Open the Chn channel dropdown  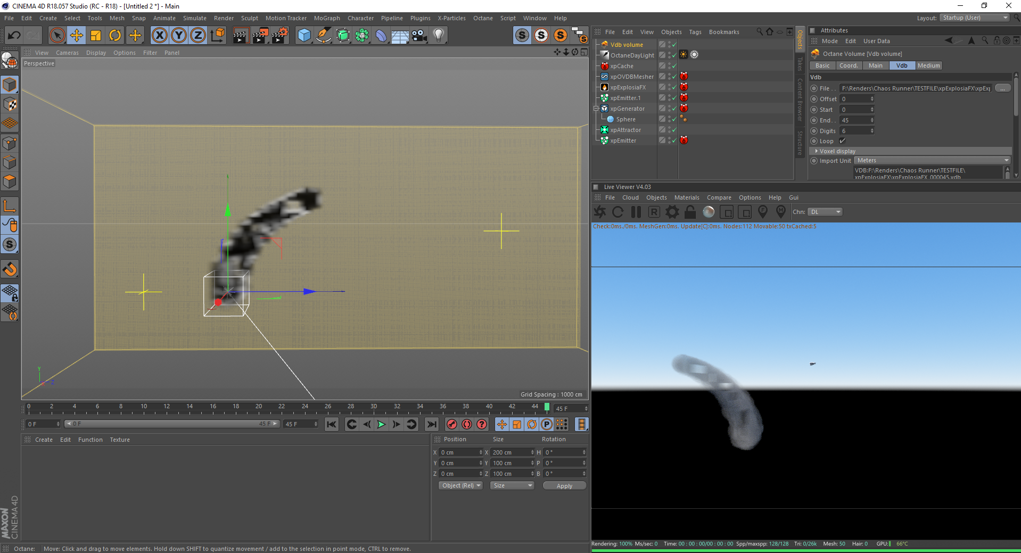tap(825, 212)
